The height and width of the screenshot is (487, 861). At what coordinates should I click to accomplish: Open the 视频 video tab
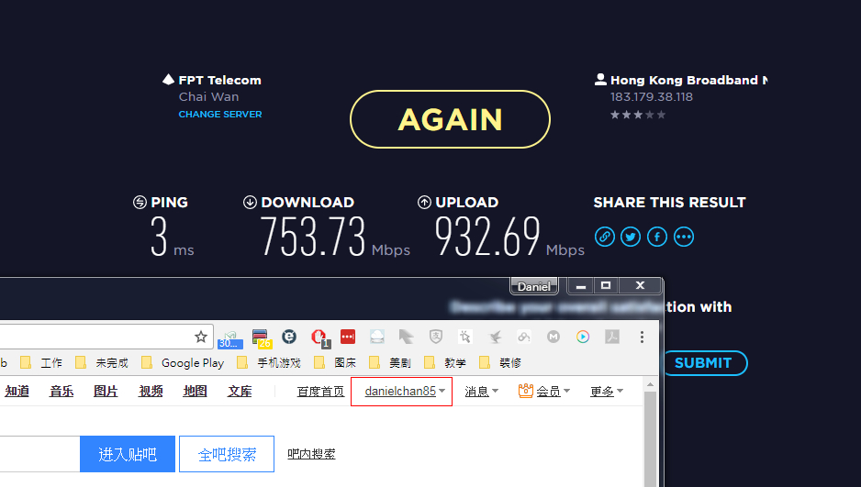pyautogui.click(x=151, y=391)
